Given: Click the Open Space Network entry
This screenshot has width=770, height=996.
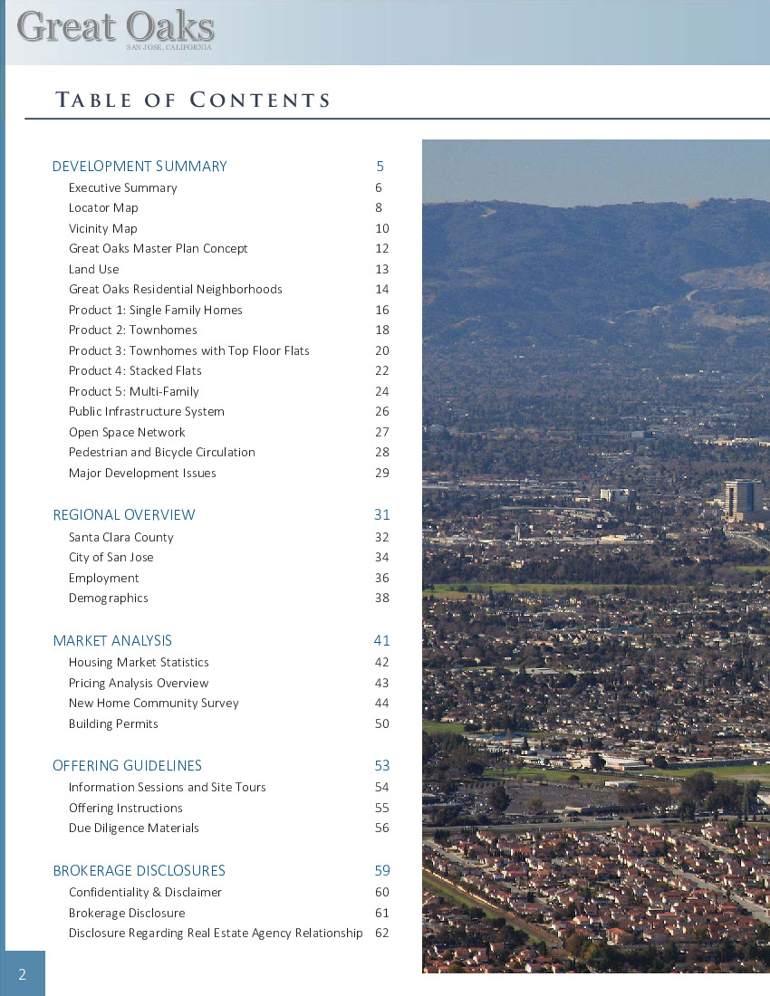Looking at the screenshot, I should pos(127,433).
